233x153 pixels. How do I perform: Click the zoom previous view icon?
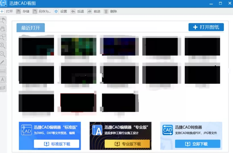tap(3, 20)
